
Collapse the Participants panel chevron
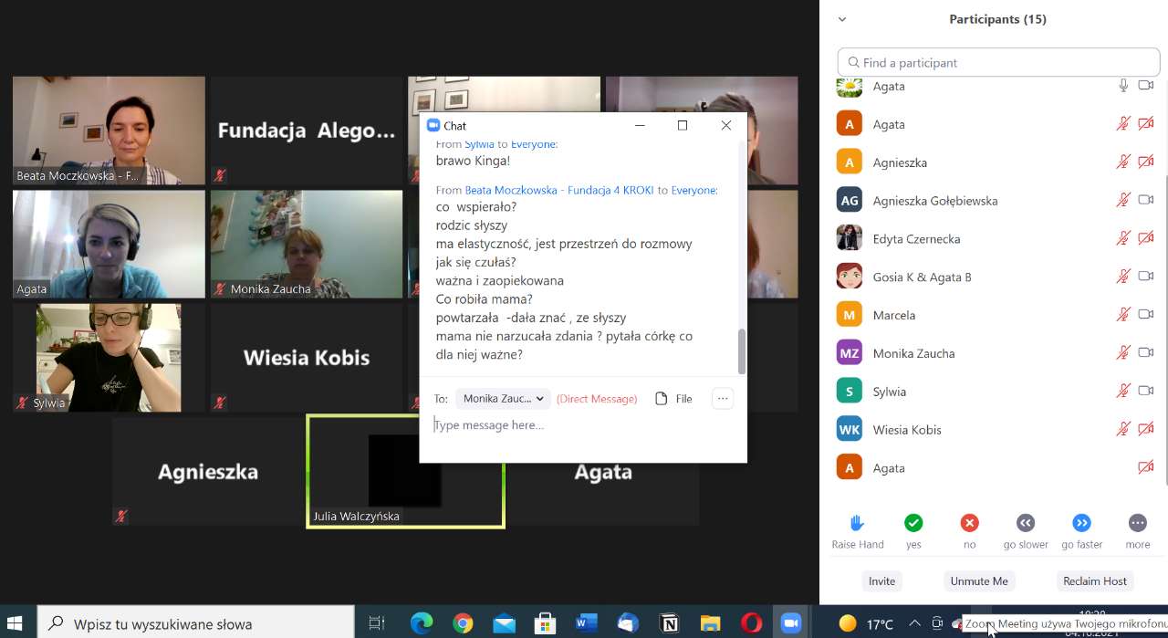tap(842, 19)
